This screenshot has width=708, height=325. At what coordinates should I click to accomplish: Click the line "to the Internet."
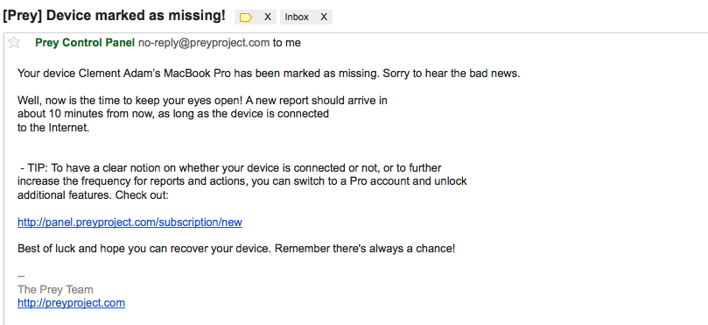click(53, 128)
